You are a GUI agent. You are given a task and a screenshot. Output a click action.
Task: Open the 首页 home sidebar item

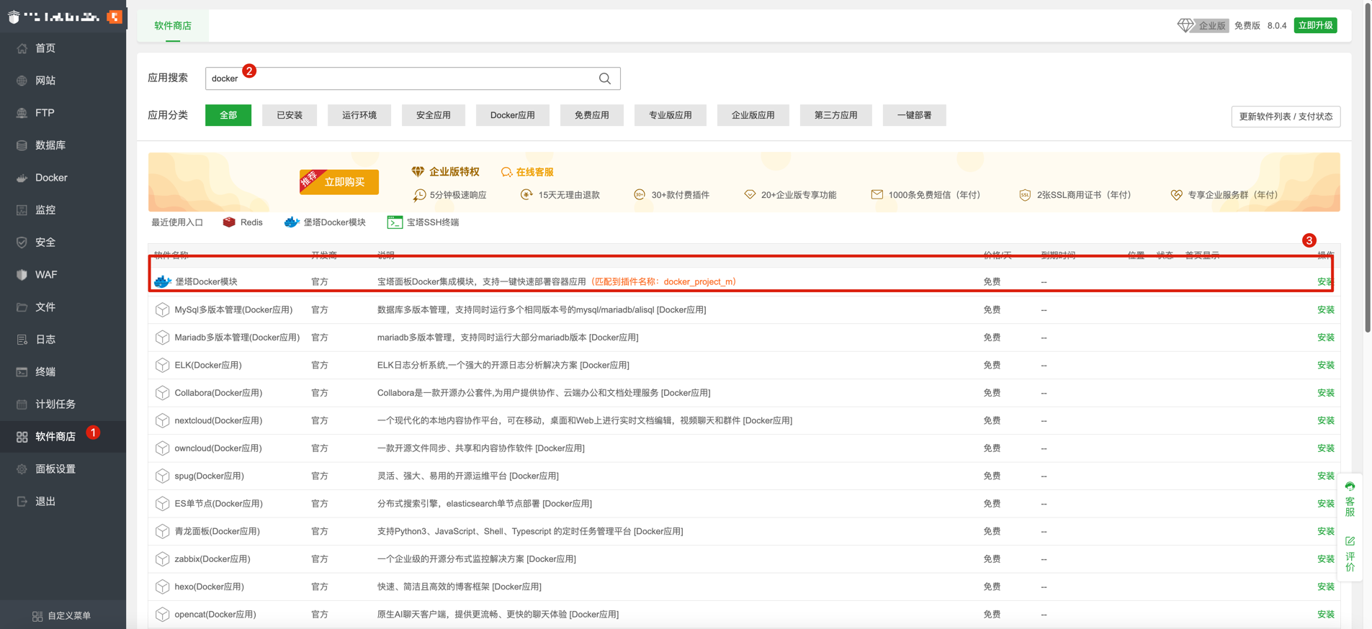[63, 48]
